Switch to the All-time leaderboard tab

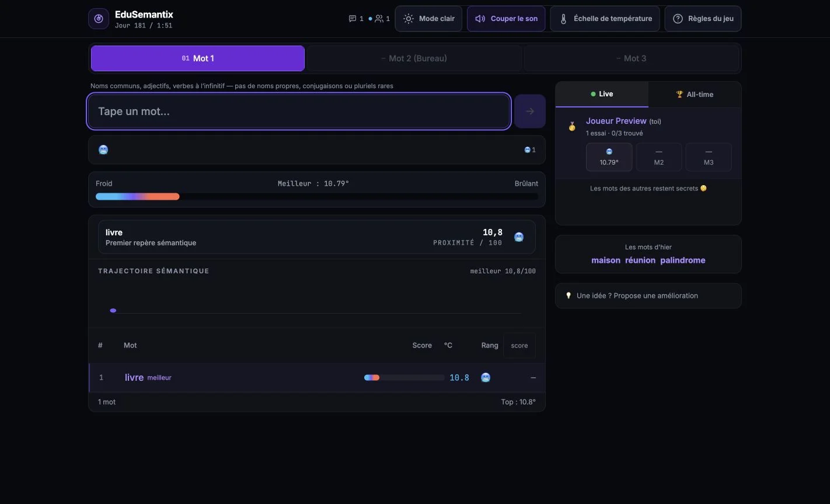click(695, 94)
